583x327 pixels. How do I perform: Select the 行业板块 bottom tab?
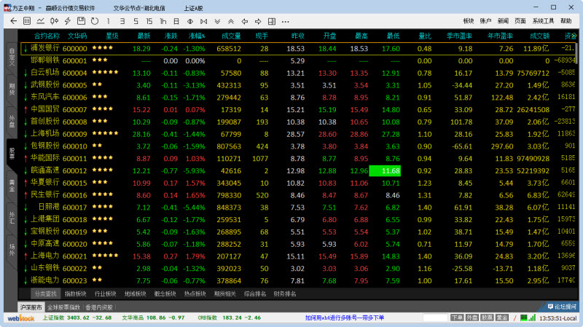tap(105, 293)
